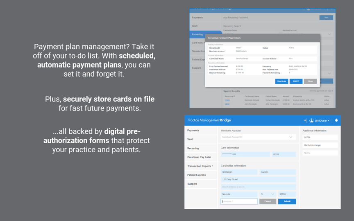This screenshot has height=221, width=354.
Task: Click the 'Every month on the 5th' frequency value in dialog
Action: click(x=298, y=66)
